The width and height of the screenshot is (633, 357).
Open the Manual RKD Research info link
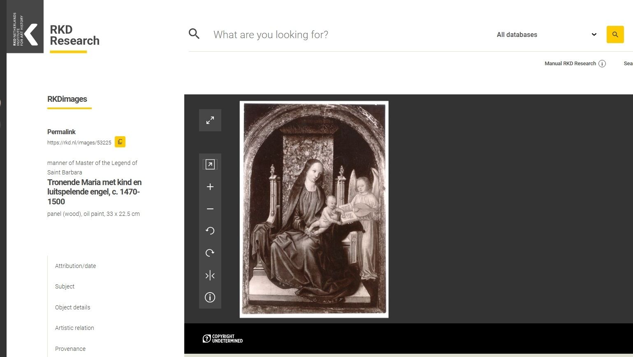[575, 64]
